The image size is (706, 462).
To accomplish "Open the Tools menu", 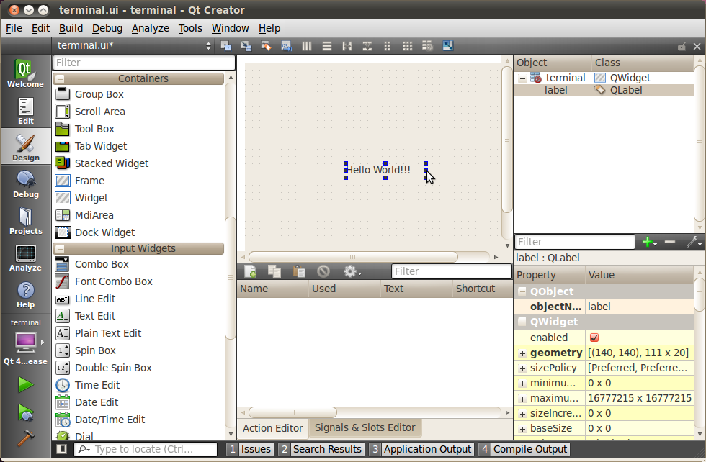I will coord(190,28).
